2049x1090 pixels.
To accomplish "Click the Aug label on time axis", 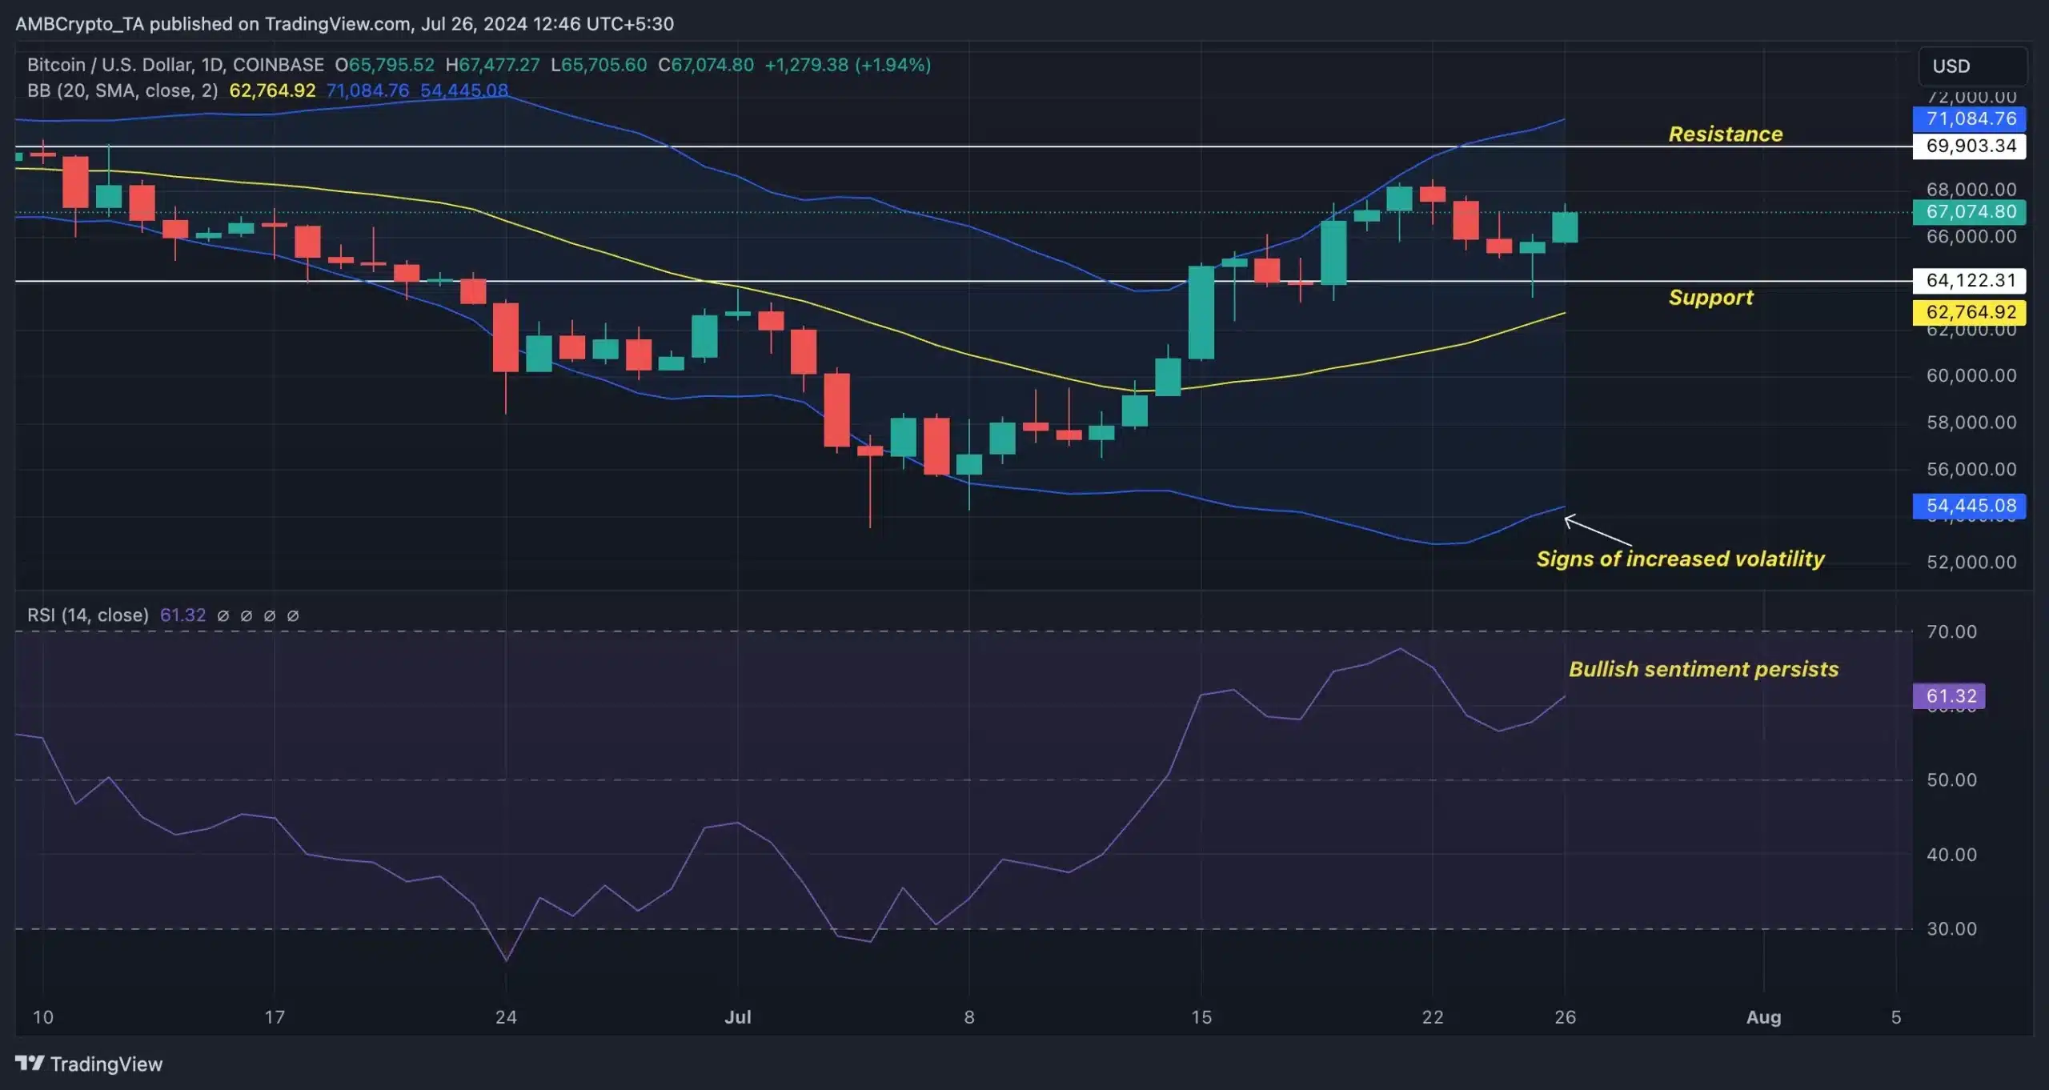I will tap(1764, 1017).
